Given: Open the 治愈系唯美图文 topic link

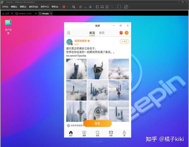Looking at the screenshot, I should (x=75, y=125).
